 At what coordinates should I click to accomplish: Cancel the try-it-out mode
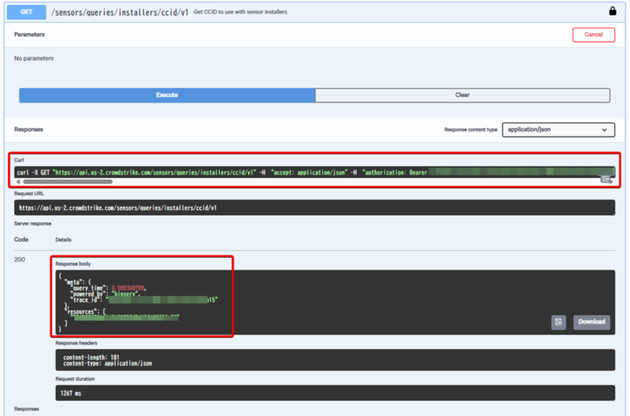click(594, 35)
